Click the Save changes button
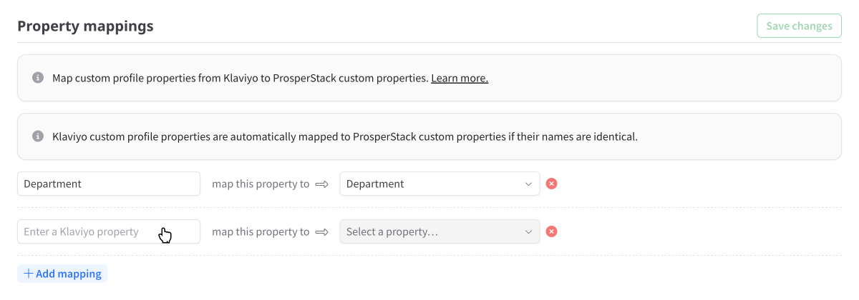This screenshot has width=859, height=300. 799,26
